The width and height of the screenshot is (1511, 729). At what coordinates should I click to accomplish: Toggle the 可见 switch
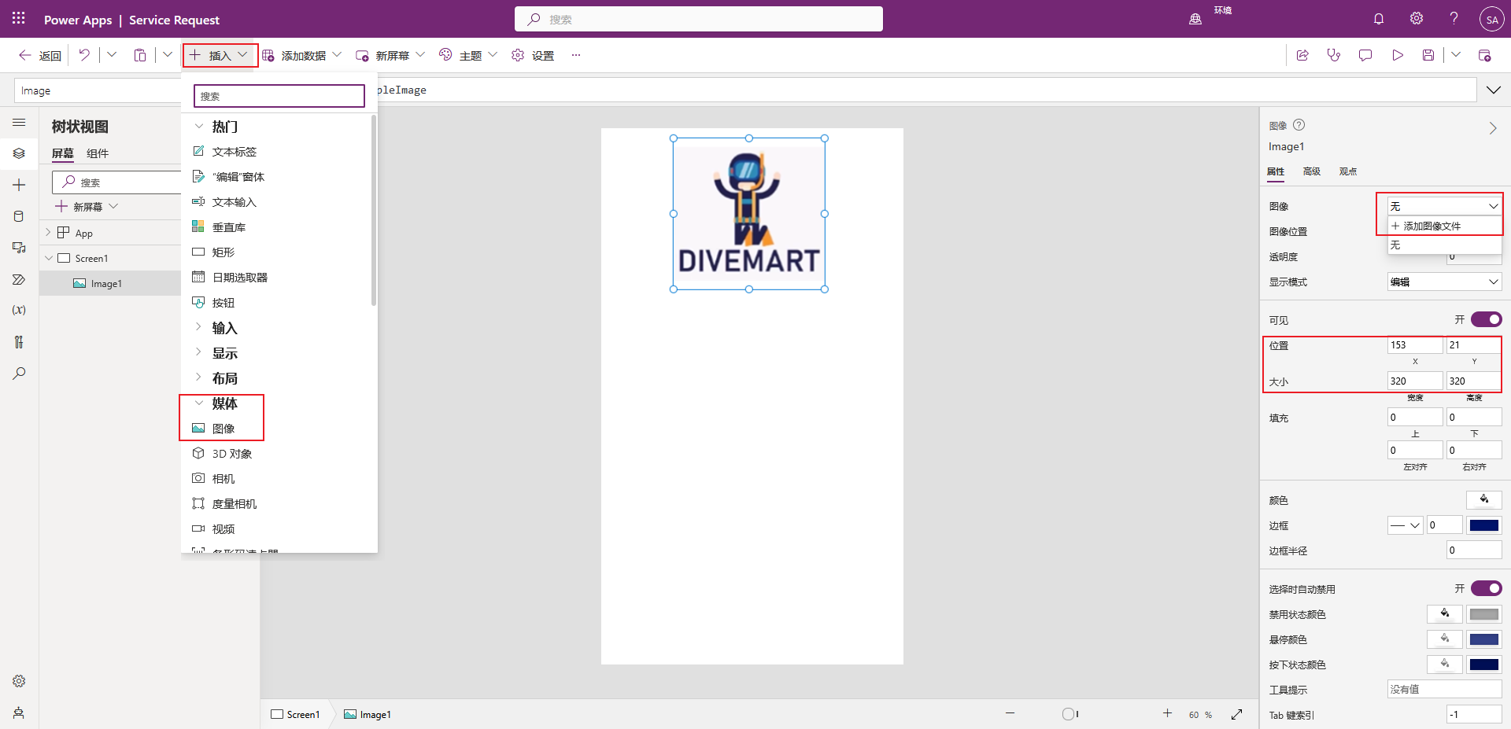coord(1487,319)
